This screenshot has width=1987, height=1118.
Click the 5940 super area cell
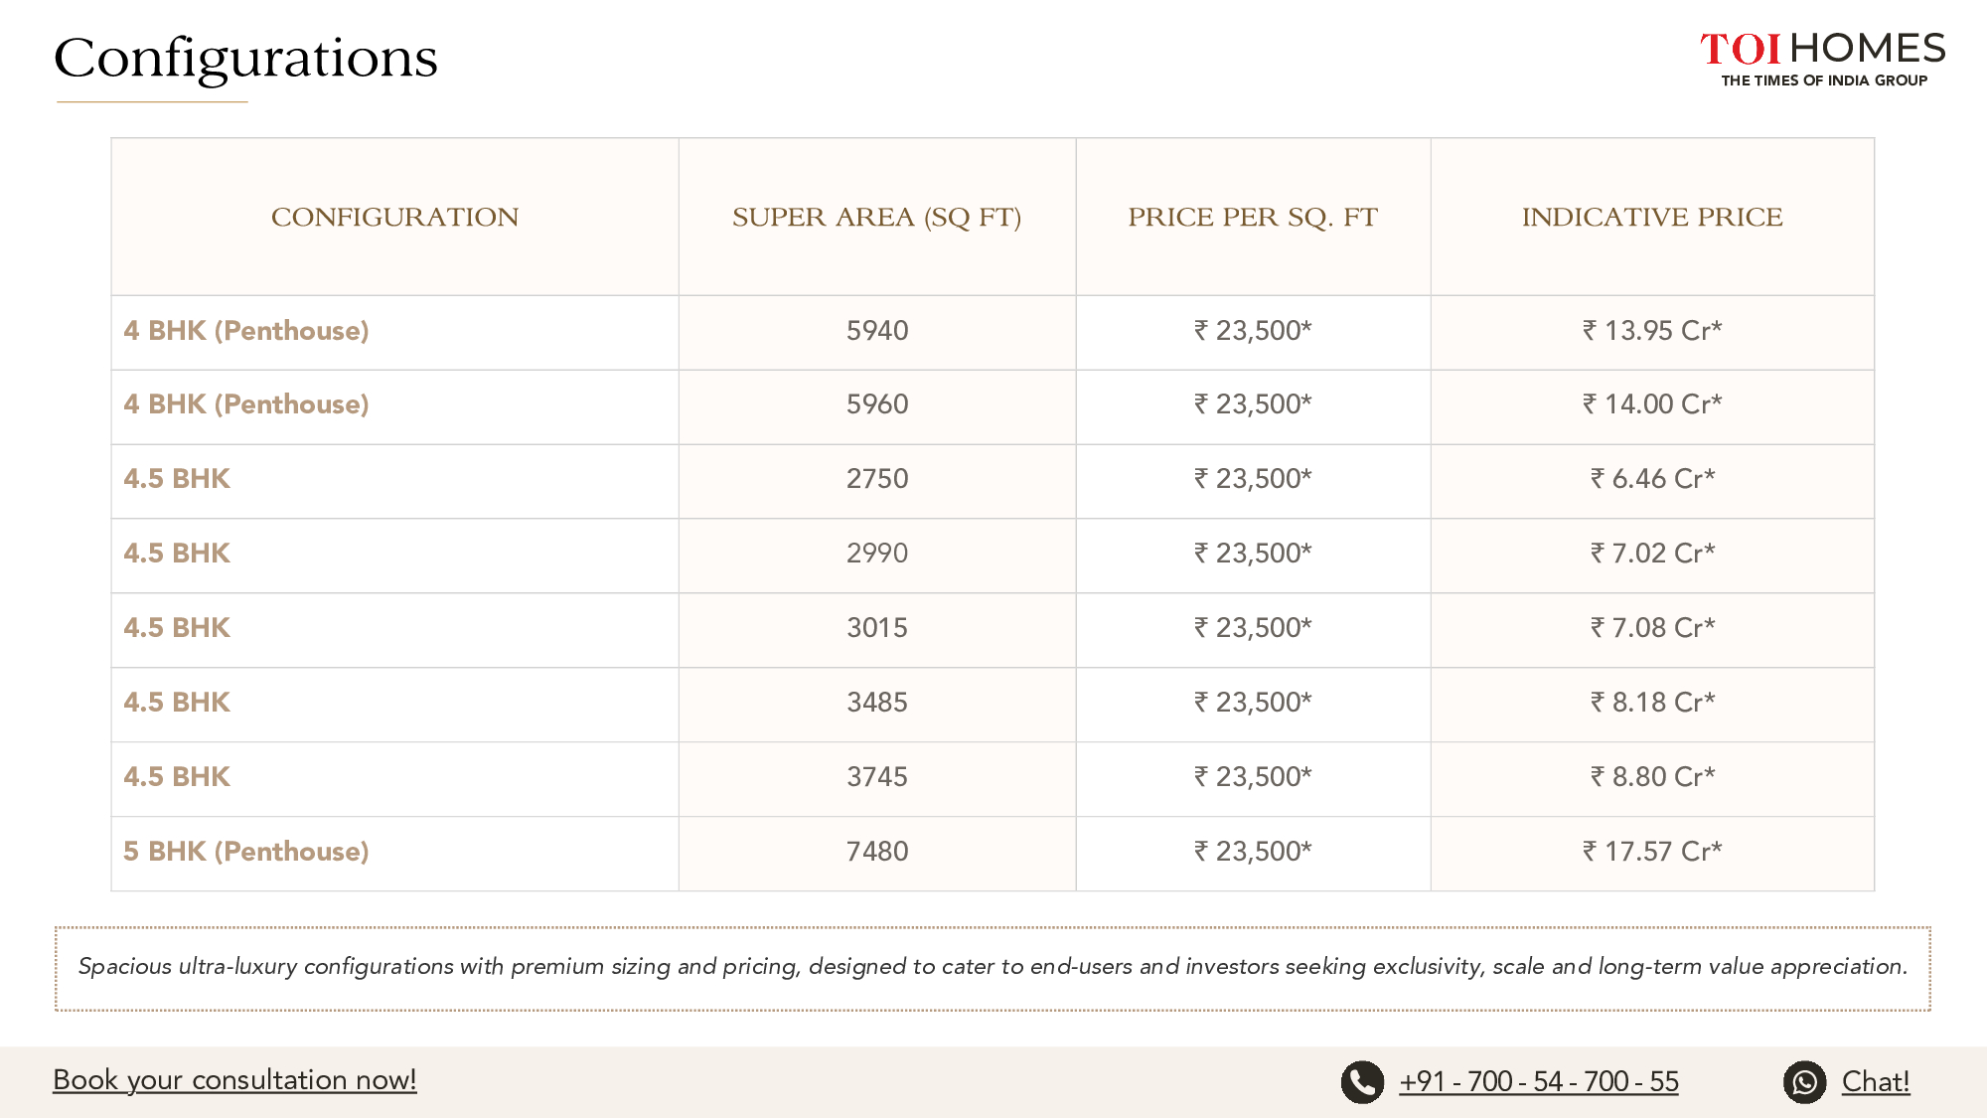876,331
